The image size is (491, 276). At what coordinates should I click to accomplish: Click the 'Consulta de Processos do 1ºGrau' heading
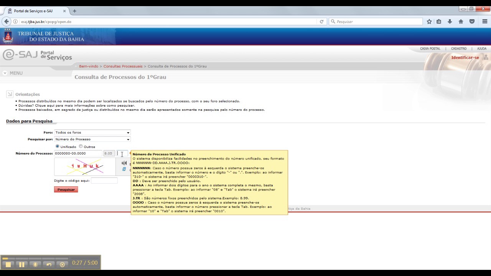coord(120,77)
